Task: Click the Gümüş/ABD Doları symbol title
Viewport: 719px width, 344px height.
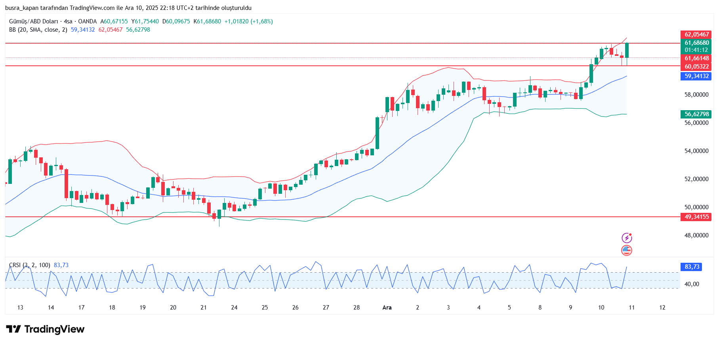Action: [x=33, y=21]
